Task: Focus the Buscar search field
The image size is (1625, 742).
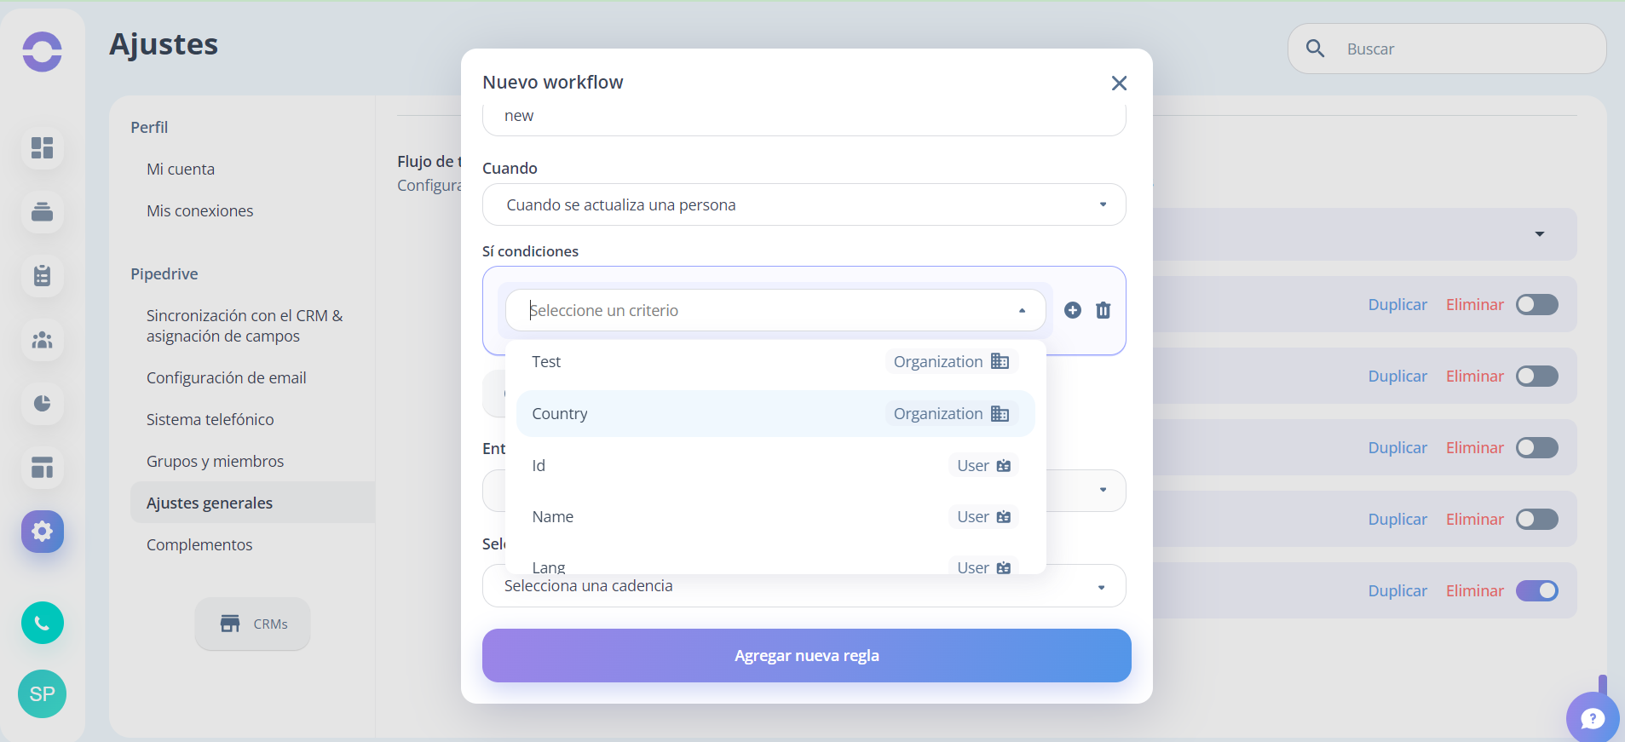Action: click(x=1447, y=49)
